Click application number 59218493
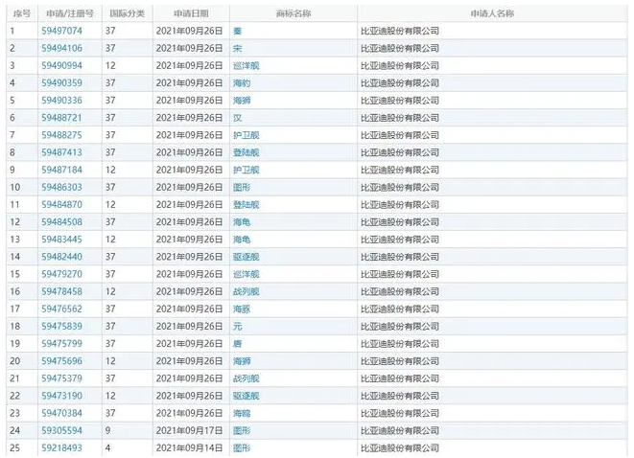This screenshot has height=458, width=634. point(61,447)
